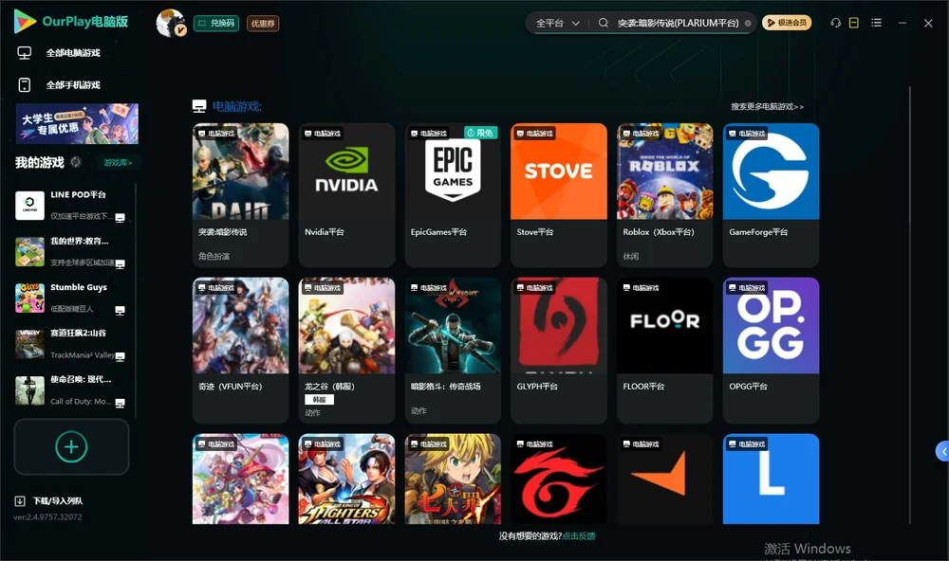Click the 优惠券 button

(x=263, y=23)
